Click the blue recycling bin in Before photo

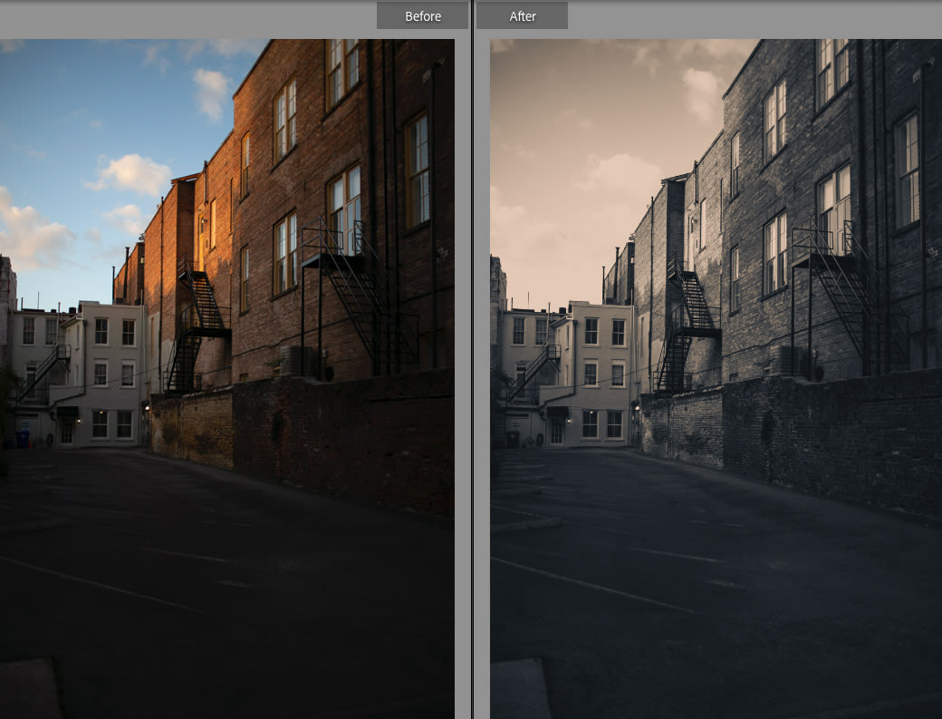[23, 439]
